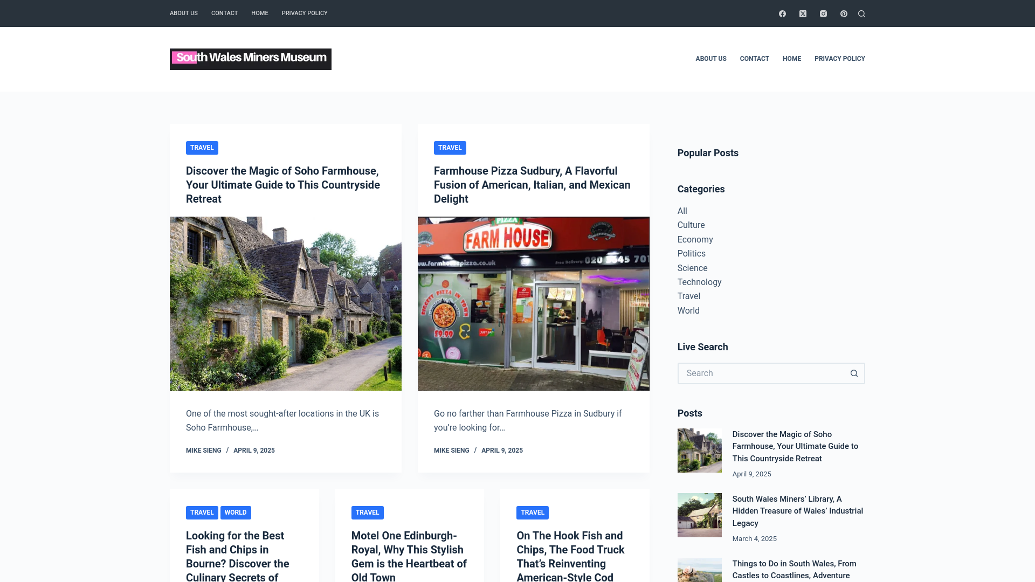
Task: Select Culture category in sidebar
Action: [x=691, y=225]
